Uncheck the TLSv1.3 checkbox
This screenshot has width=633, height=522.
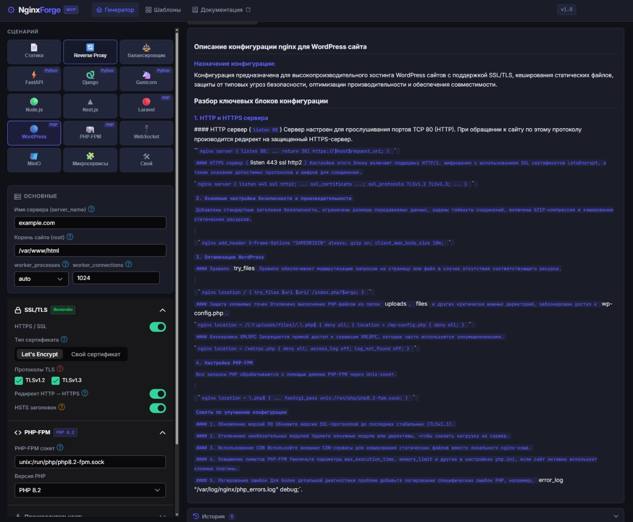point(56,380)
